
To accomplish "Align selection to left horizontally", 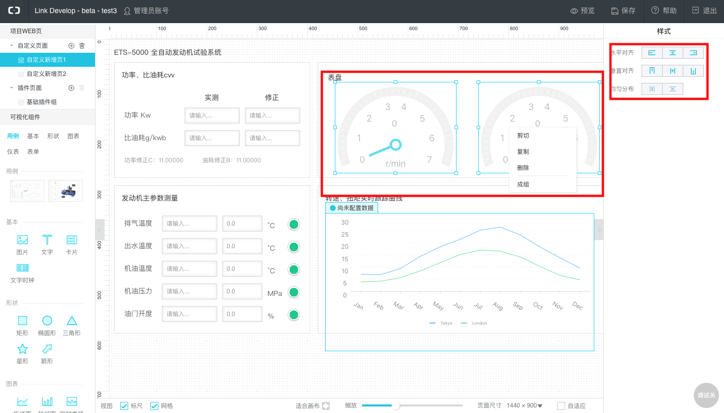I will click(x=652, y=53).
